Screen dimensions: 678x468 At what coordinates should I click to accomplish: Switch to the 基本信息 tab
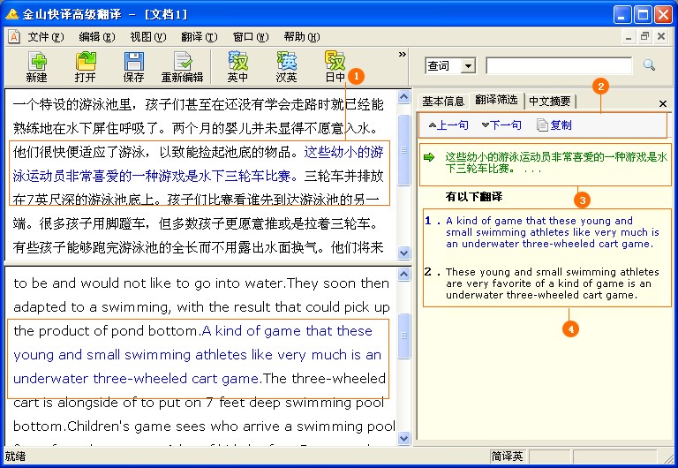(x=443, y=101)
